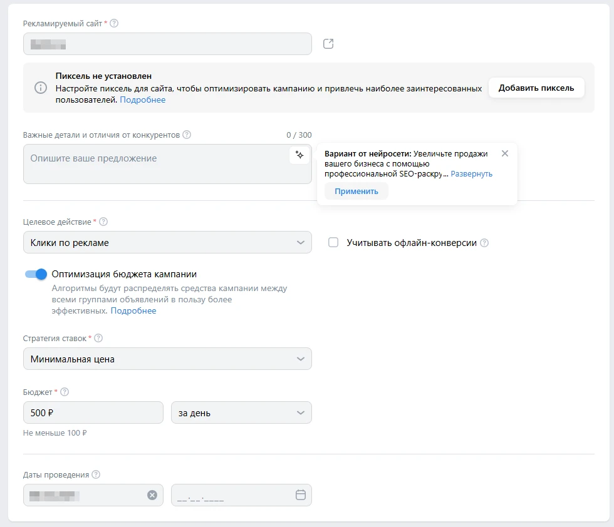Open calendar icon in end date field
Image resolution: width=614 pixels, height=527 pixels.
tap(300, 495)
